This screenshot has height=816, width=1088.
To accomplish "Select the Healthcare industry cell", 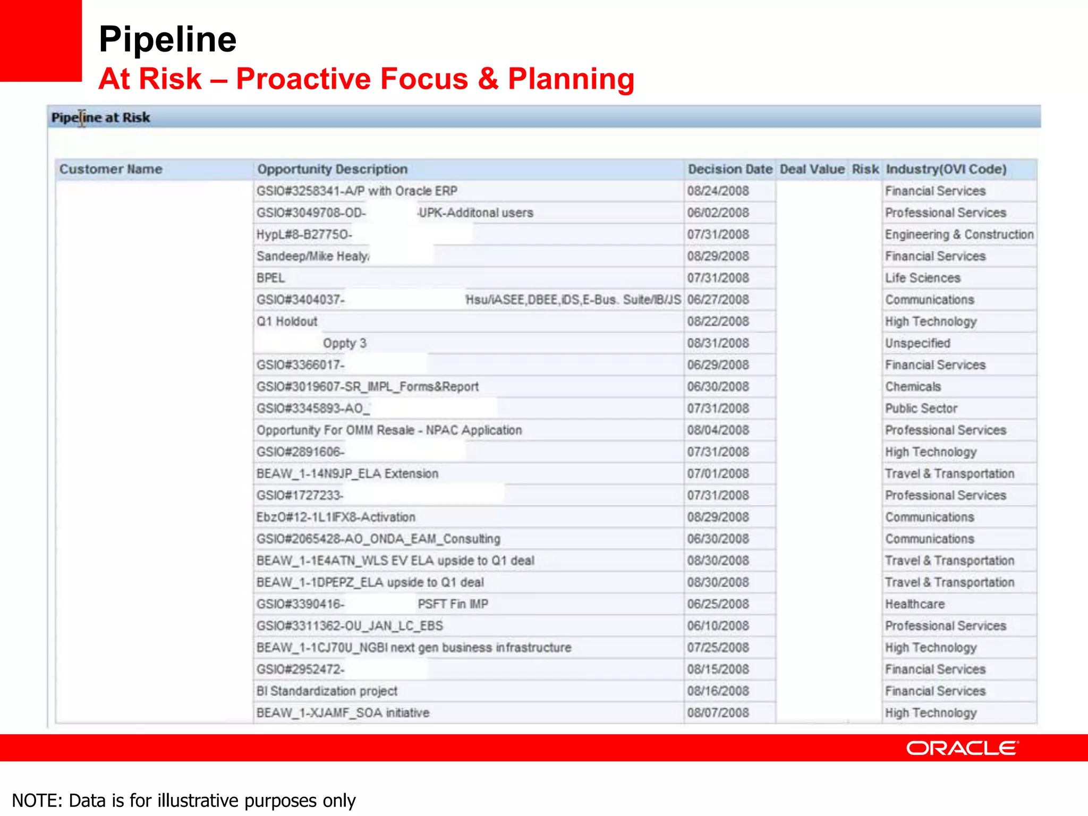I will (x=915, y=605).
